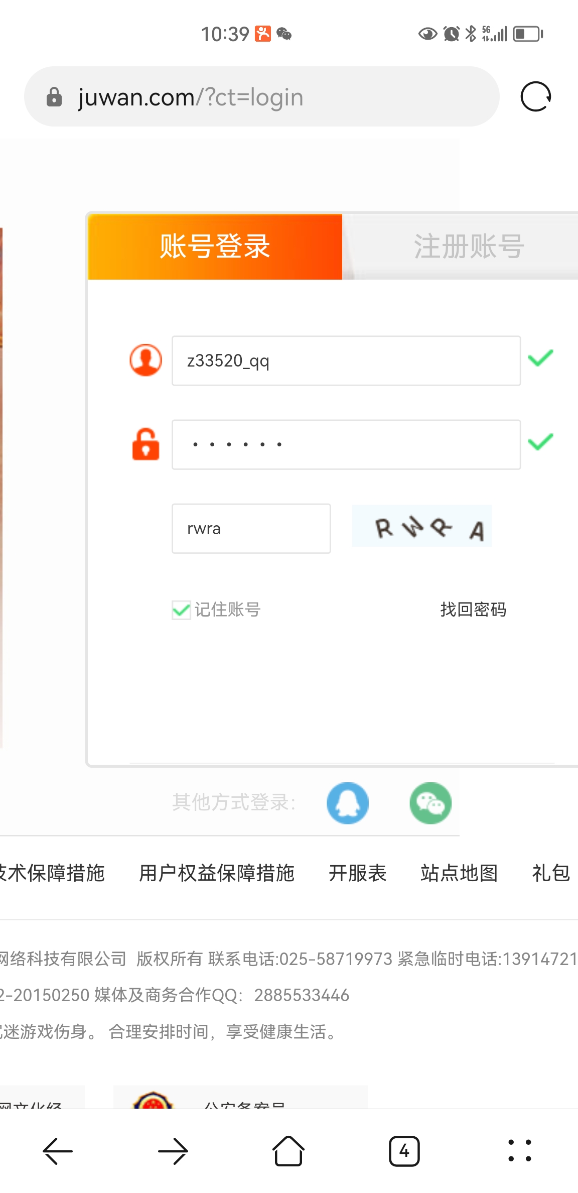Open browser four-dot menu icon

coord(520,1151)
